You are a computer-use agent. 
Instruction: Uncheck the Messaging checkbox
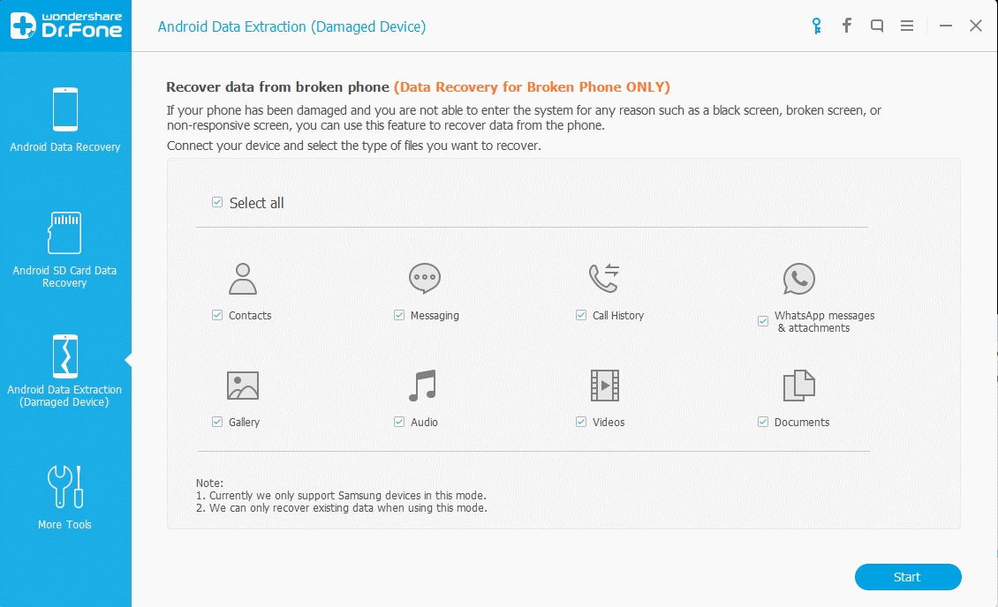pos(398,315)
